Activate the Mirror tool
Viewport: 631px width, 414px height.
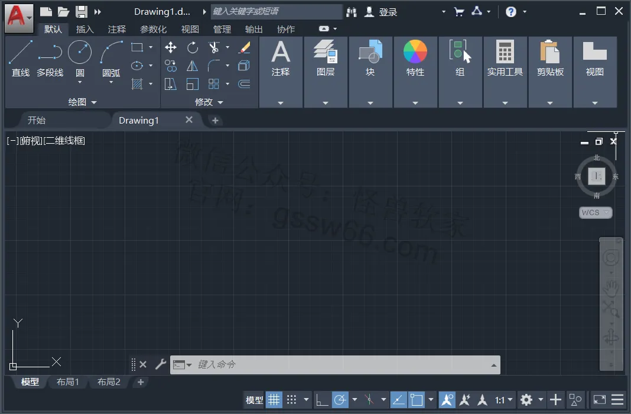coord(193,66)
